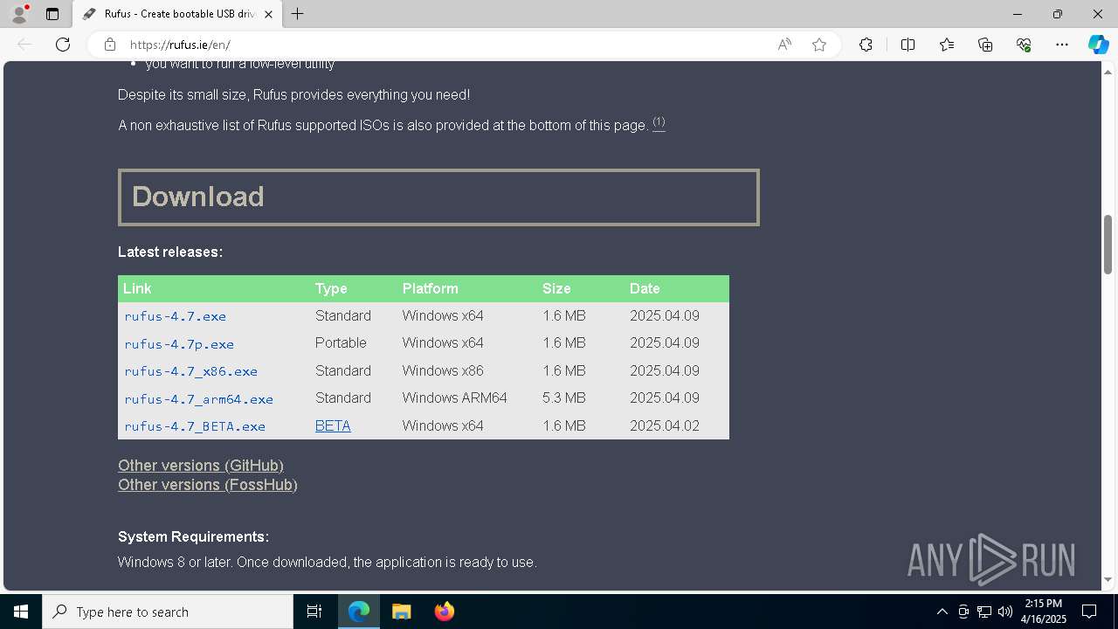Open the BETA type link
The width and height of the screenshot is (1118, 629).
pyautogui.click(x=333, y=425)
